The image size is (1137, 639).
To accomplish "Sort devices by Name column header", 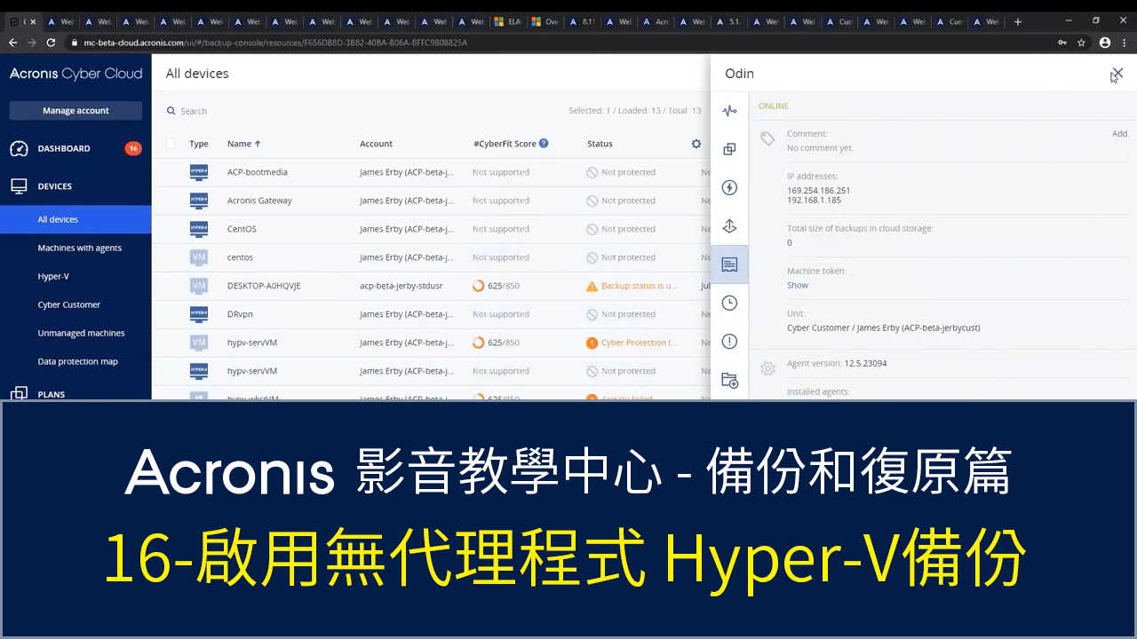I will (239, 144).
